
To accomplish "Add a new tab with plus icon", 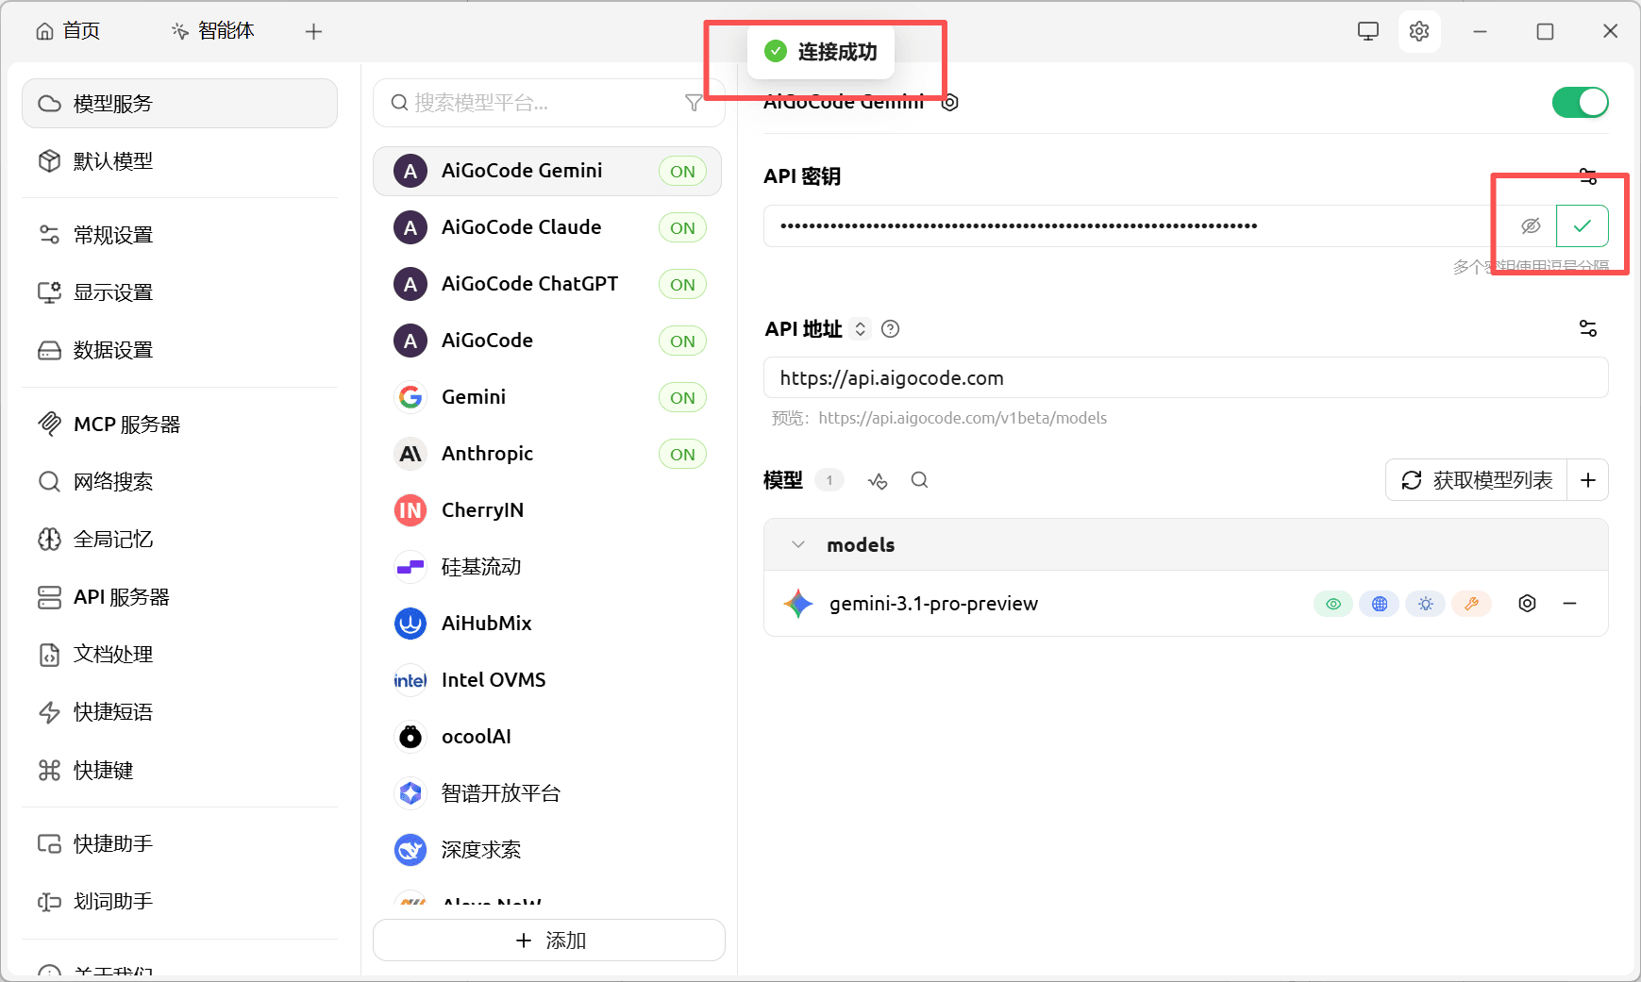I will (313, 31).
